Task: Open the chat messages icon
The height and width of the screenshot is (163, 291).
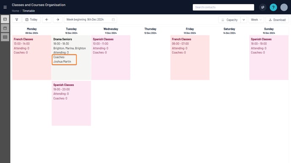Action: coord(263,8)
